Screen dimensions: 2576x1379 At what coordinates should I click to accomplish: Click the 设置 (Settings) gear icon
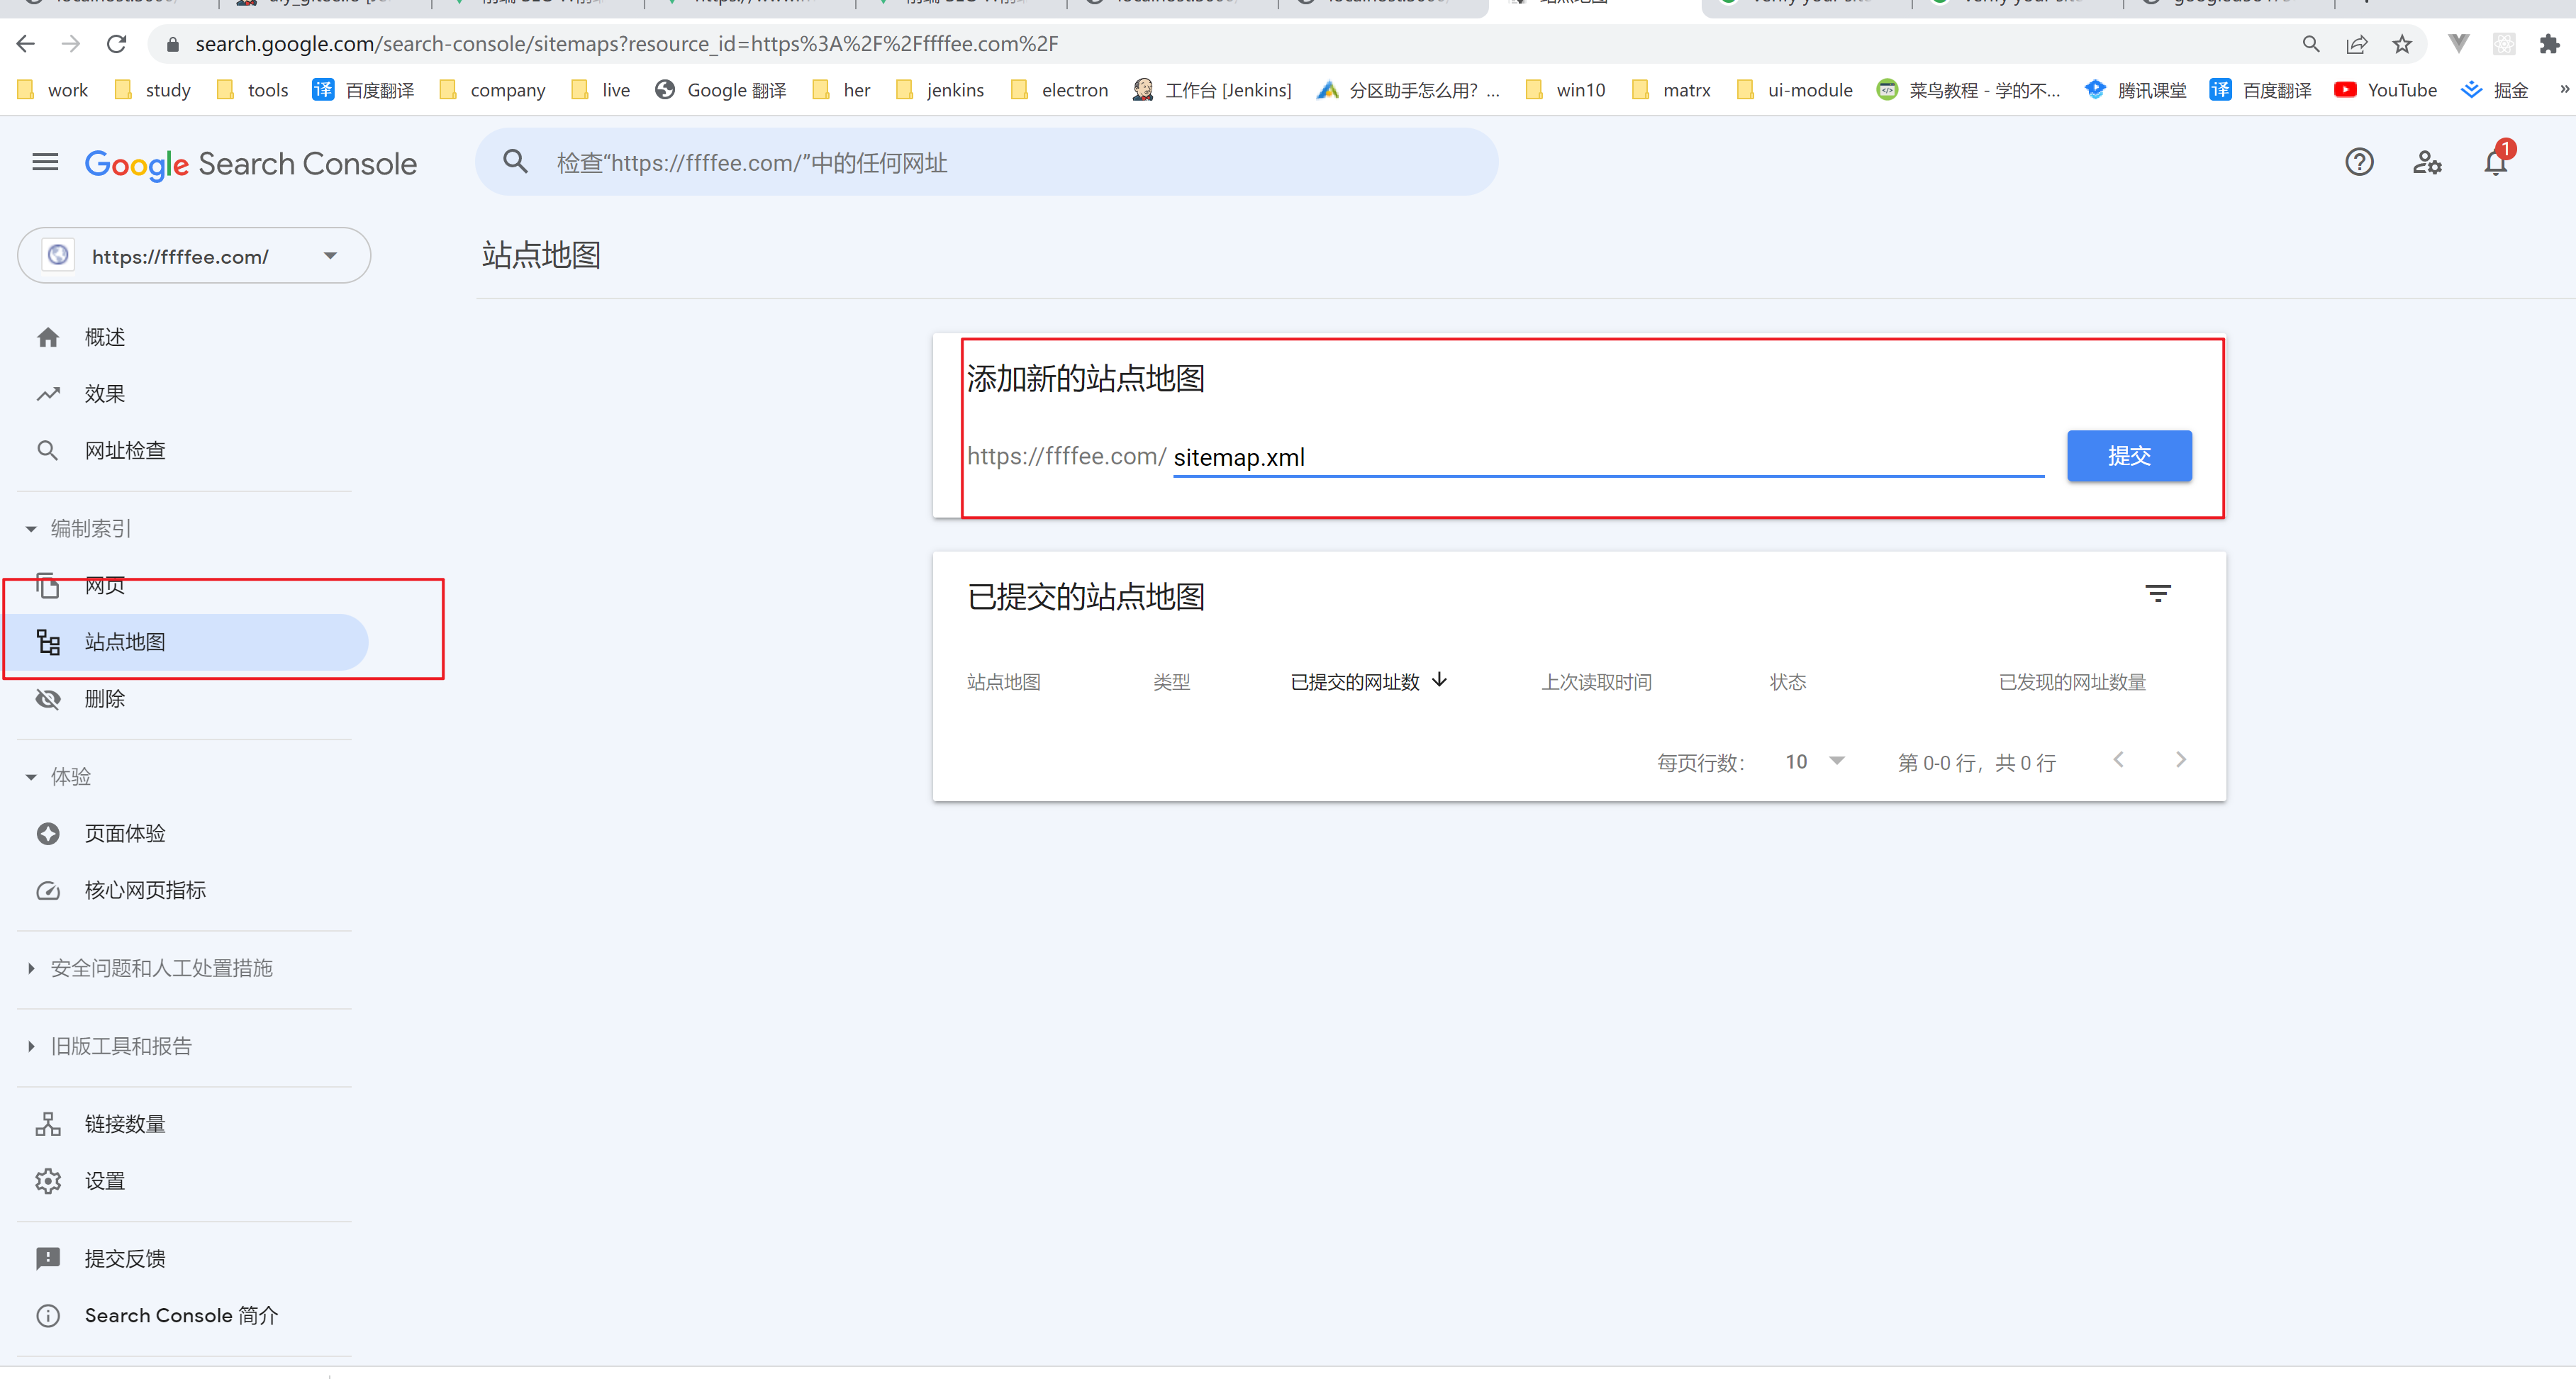48,1180
